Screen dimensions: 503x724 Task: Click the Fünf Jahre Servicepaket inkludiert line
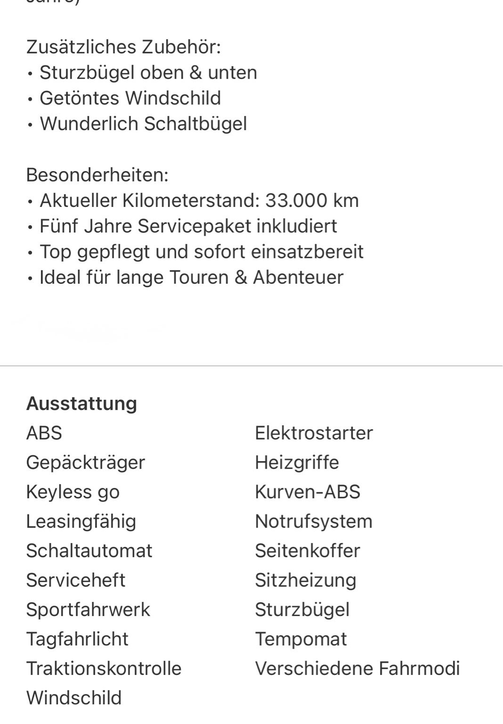pos(188,226)
